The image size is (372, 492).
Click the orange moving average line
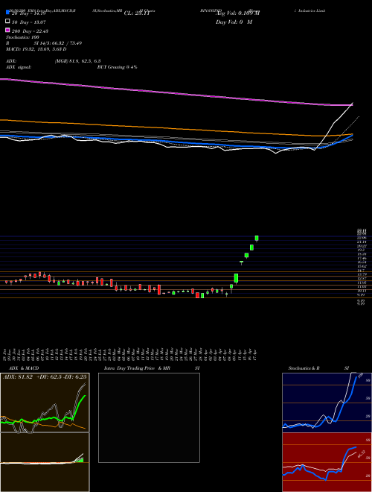coord(176,128)
